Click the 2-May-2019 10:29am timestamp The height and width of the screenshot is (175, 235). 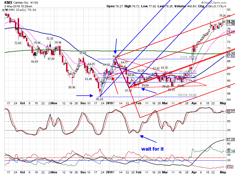pyautogui.click(x=18, y=6)
